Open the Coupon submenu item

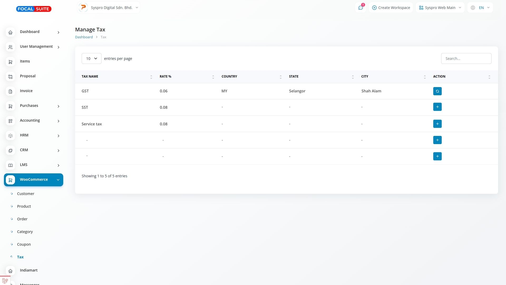click(24, 244)
